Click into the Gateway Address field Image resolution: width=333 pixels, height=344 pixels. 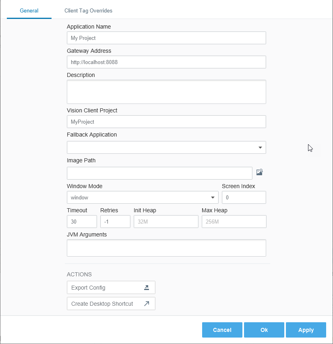click(x=166, y=62)
